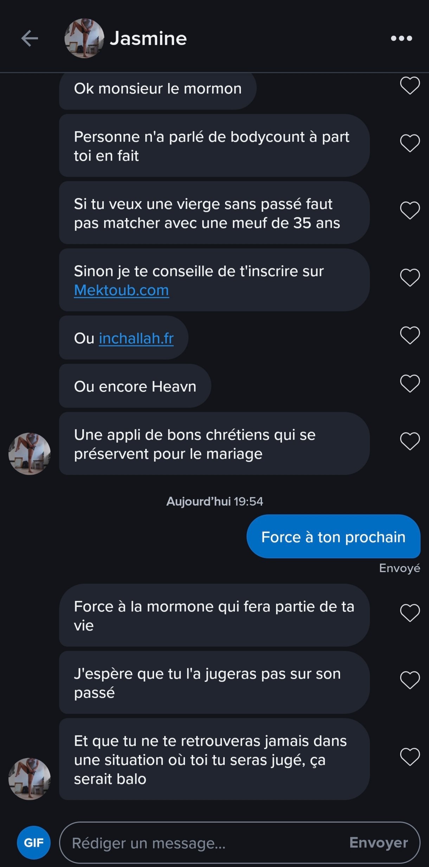Like the 'jugeras pas sur son passé' message
The image size is (429, 867).
(x=410, y=680)
